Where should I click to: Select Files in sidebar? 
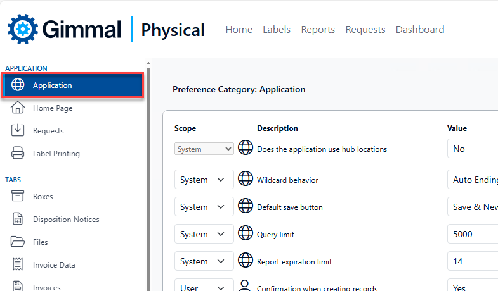[41, 242]
